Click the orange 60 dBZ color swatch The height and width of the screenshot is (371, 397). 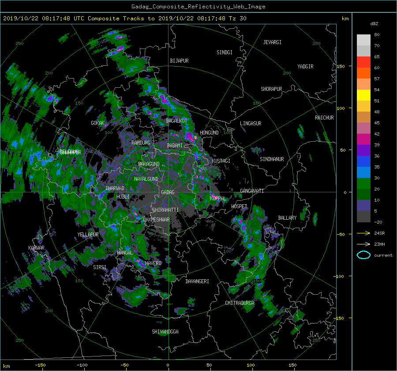[363, 73]
